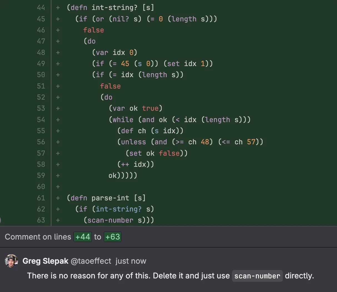Click the plus marker on line 47
This screenshot has width=337, height=292.
pyautogui.click(x=58, y=41)
